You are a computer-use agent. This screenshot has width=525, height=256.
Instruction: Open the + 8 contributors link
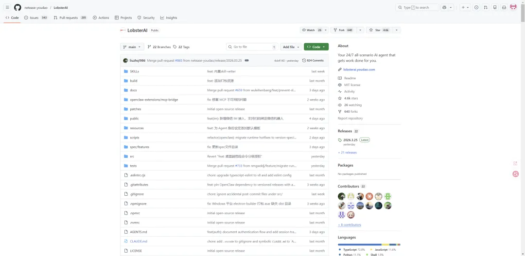click(x=350, y=225)
